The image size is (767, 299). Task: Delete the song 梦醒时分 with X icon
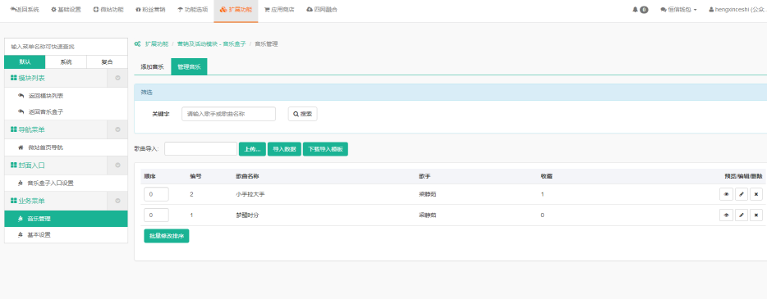pyautogui.click(x=756, y=215)
